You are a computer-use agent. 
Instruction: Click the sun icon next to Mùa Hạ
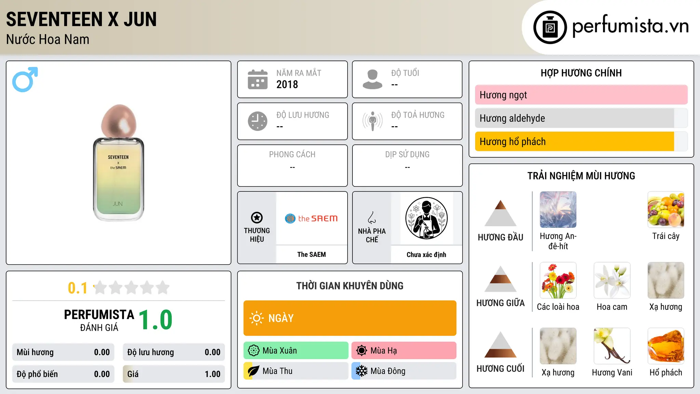[362, 351]
